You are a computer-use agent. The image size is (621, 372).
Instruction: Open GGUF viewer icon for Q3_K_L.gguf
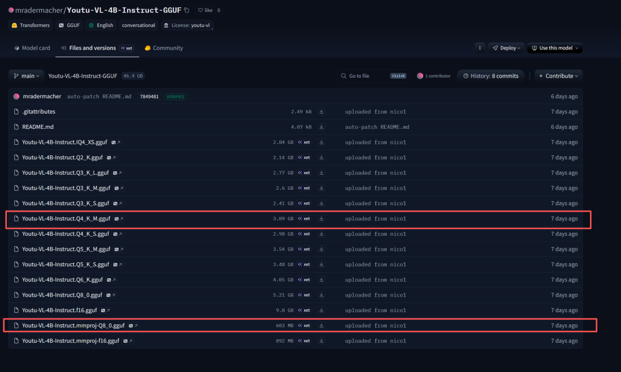point(117,173)
